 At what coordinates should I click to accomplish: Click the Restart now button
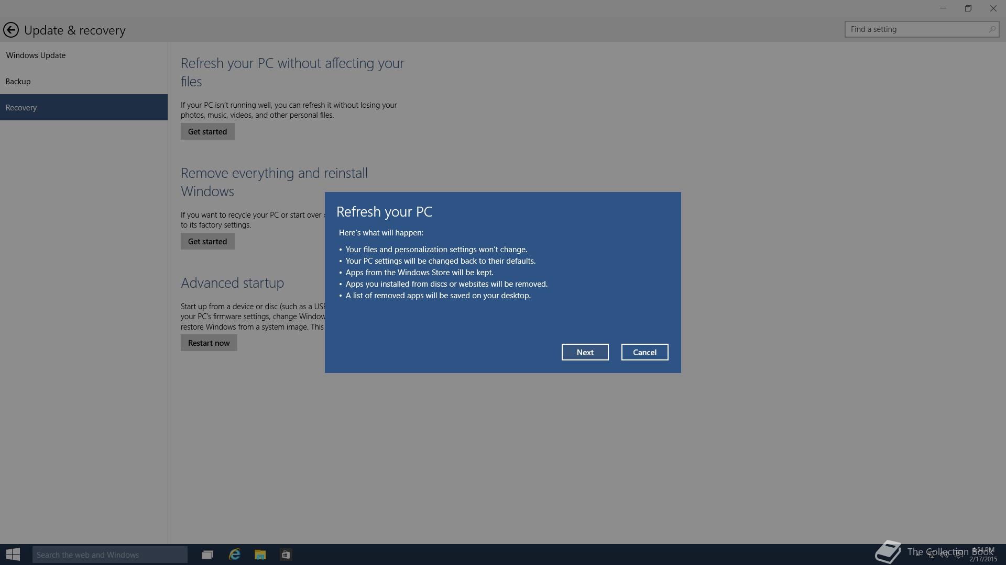coord(209,343)
